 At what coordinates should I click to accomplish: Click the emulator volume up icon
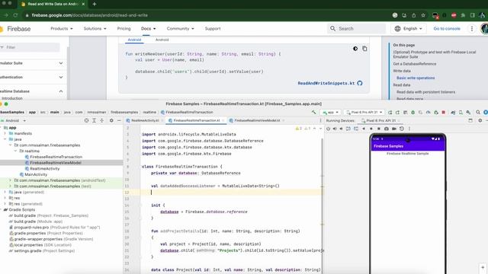click(x=335, y=129)
